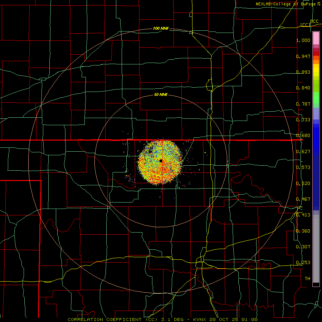Click the black radar site dot at center

click(x=161, y=161)
